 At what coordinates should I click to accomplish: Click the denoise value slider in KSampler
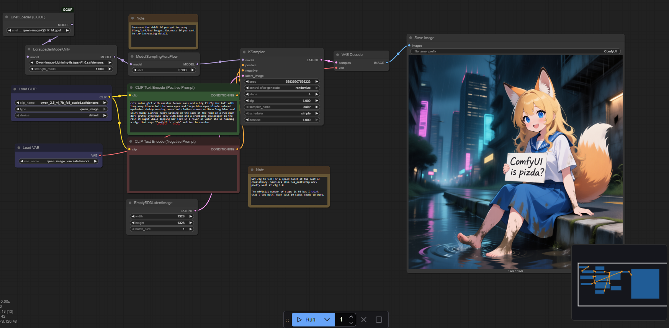282,120
